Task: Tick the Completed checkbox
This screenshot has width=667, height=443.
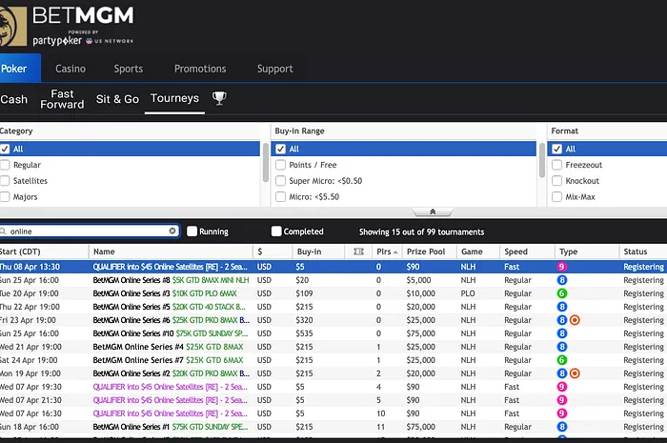Action: (276, 232)
